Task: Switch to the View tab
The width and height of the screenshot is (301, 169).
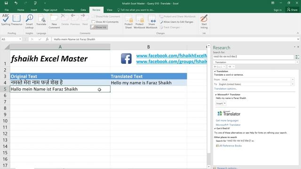Action: (110, 10)
